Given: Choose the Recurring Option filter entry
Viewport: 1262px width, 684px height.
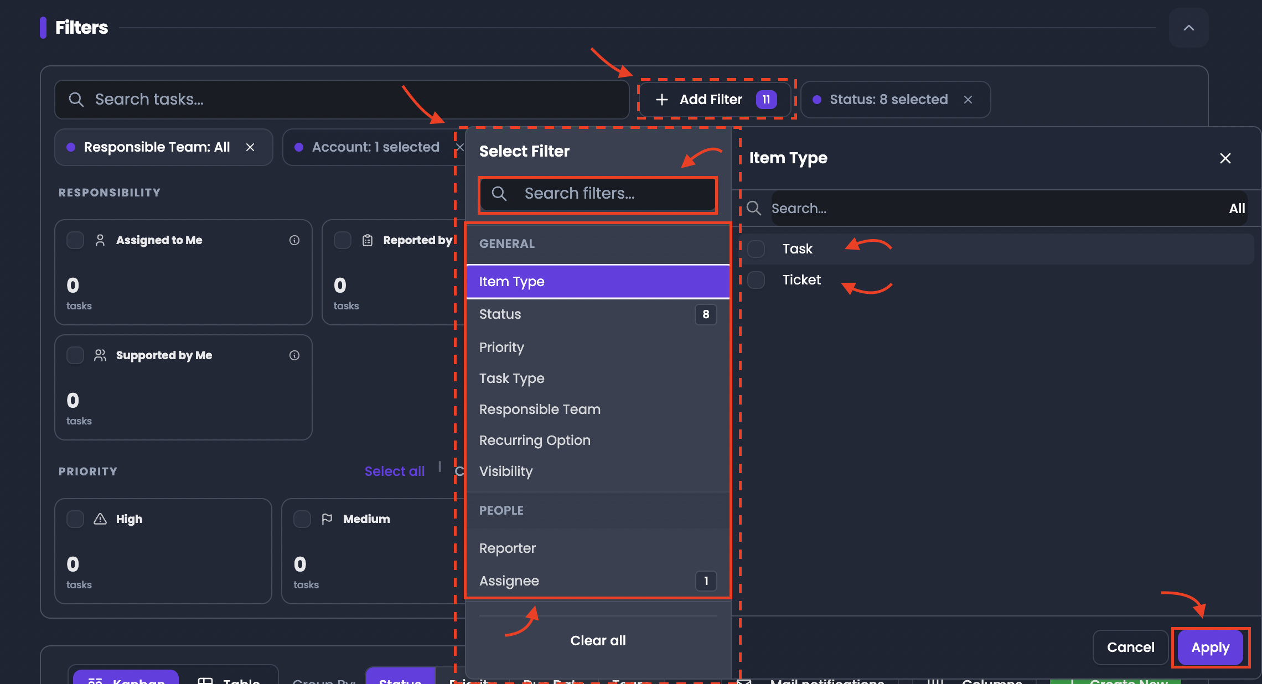Looking at the screenshot, I should point(598,441).
